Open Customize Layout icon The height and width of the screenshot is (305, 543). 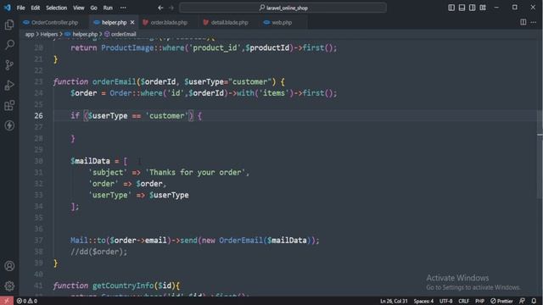click(483, 8)
